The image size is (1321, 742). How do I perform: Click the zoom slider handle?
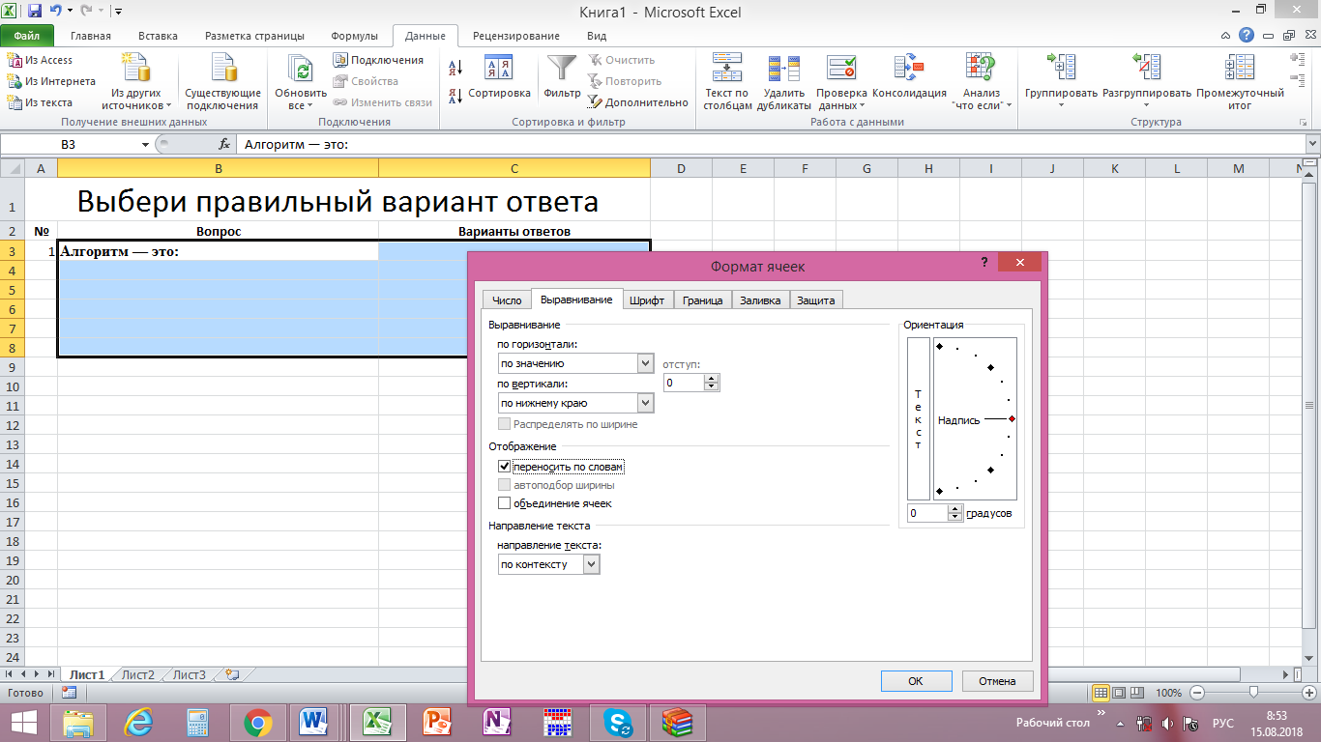click(1253, 693)
